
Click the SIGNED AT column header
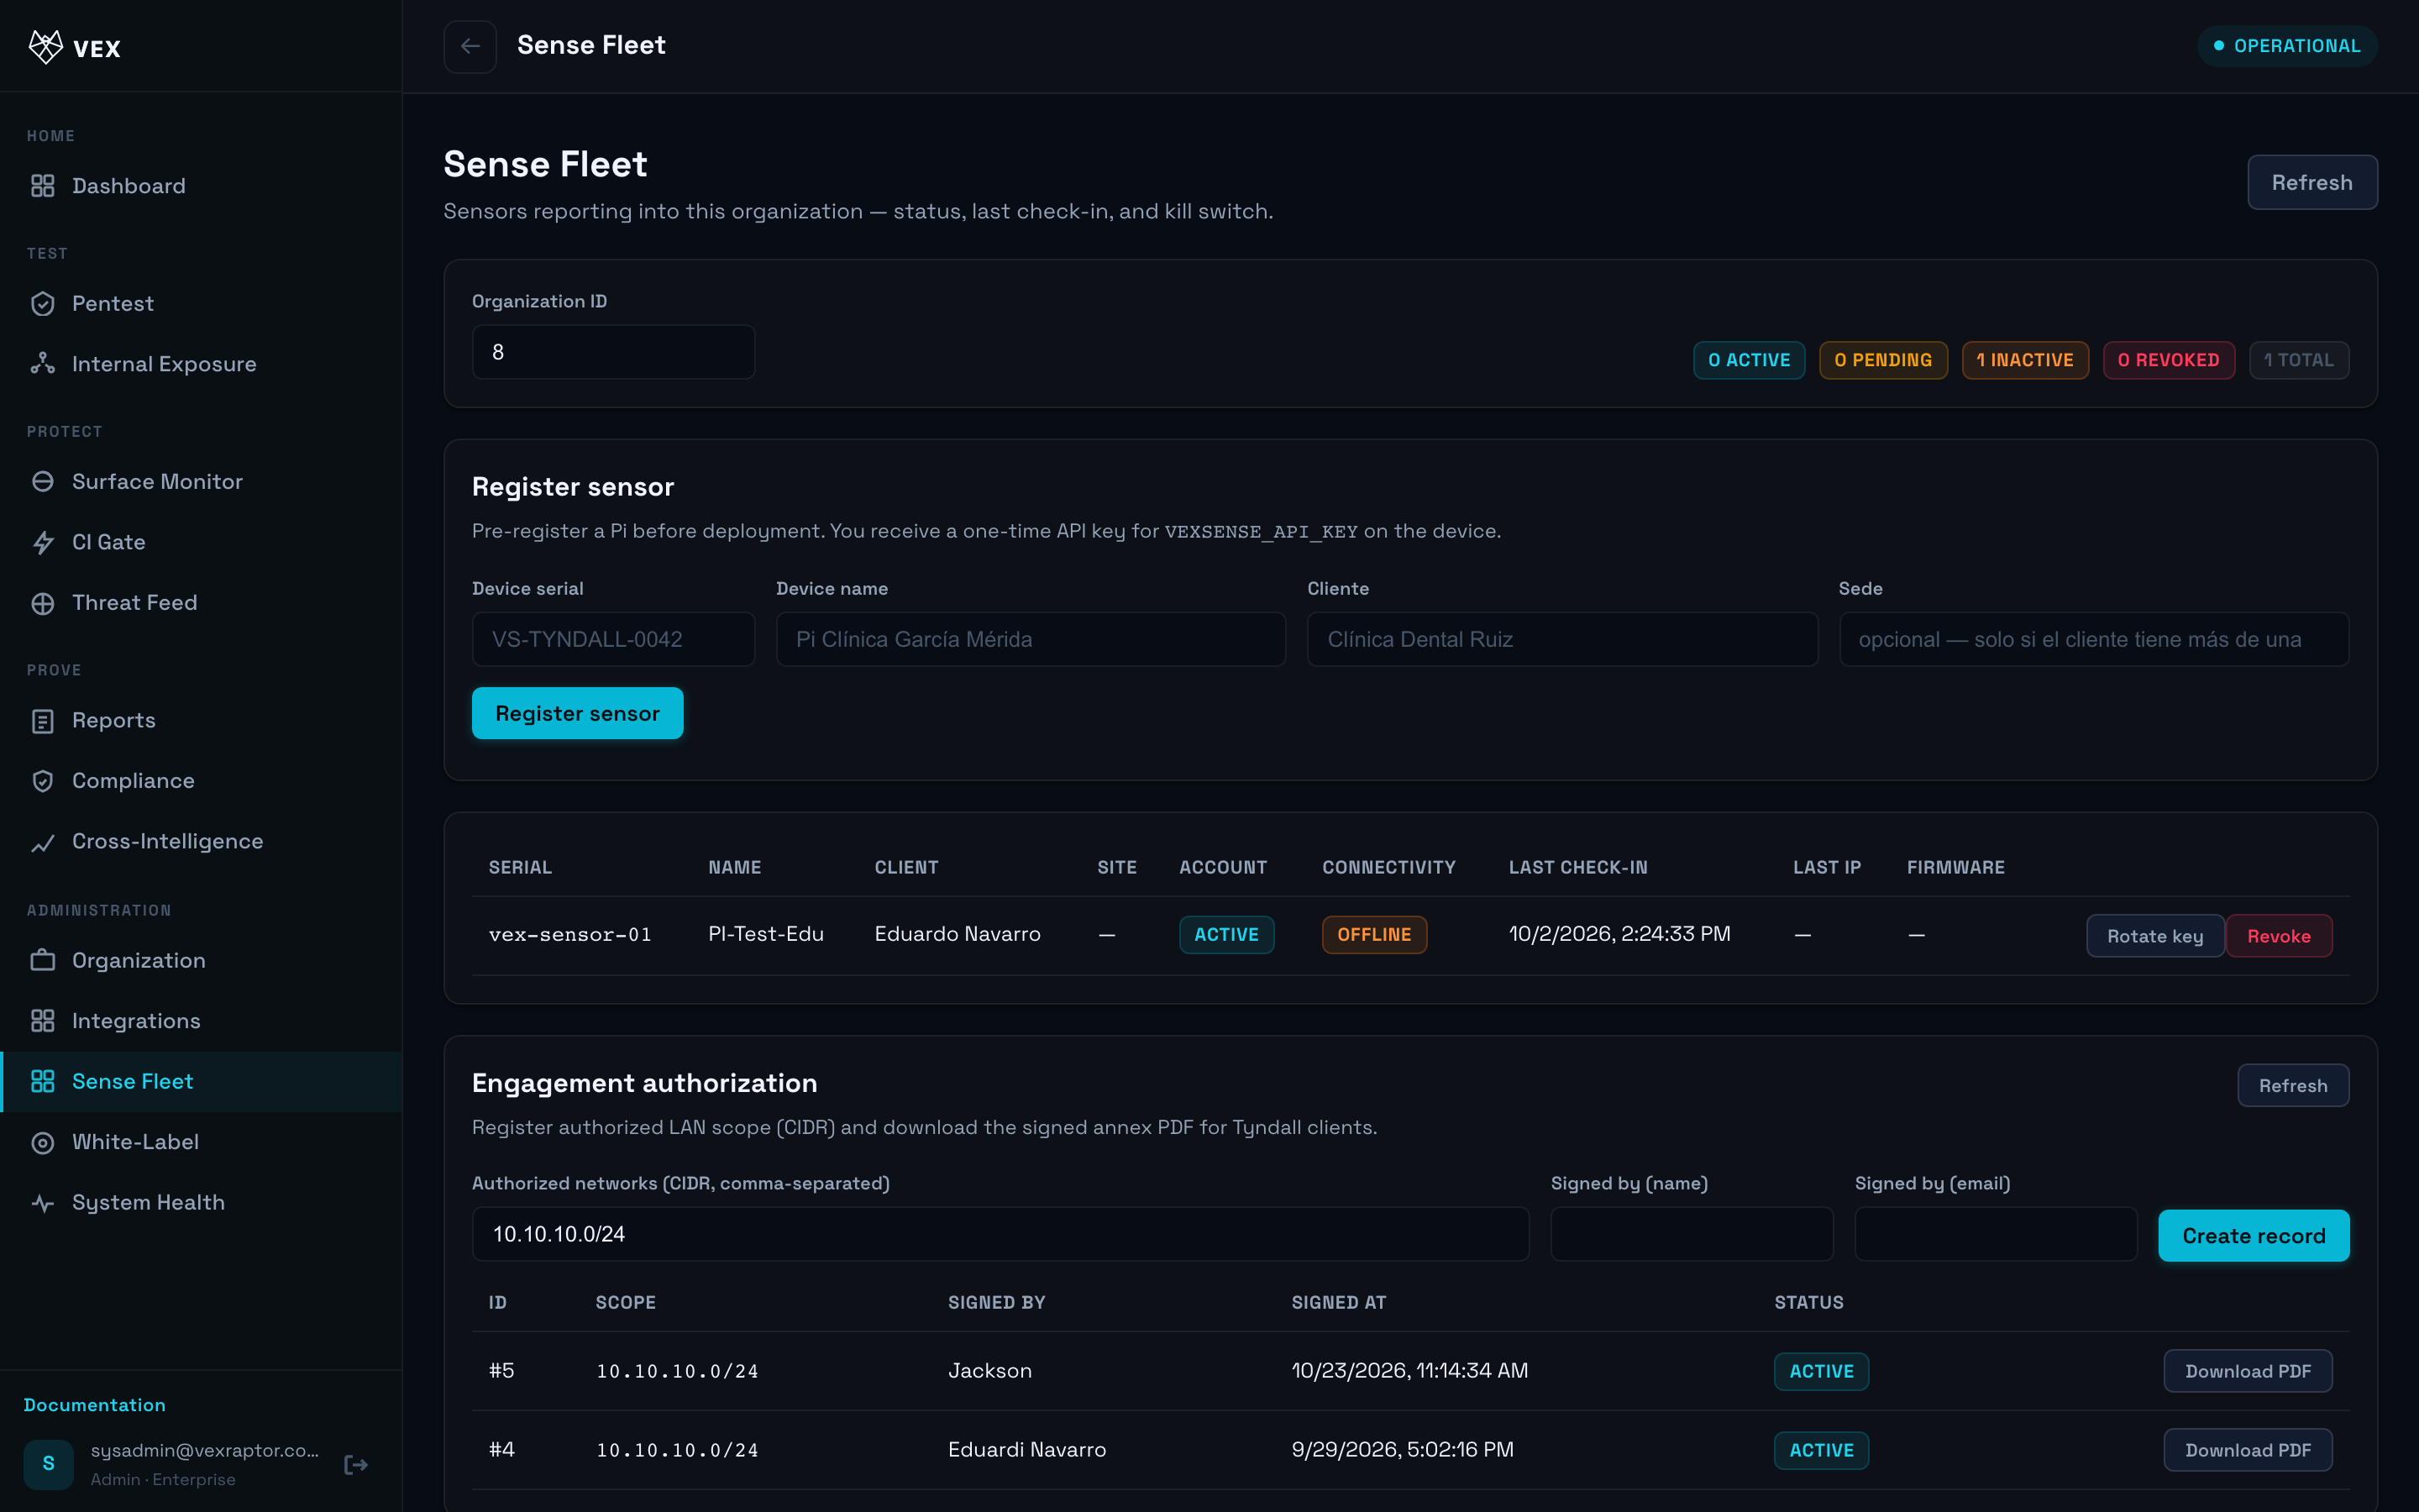(1339, 1303)
